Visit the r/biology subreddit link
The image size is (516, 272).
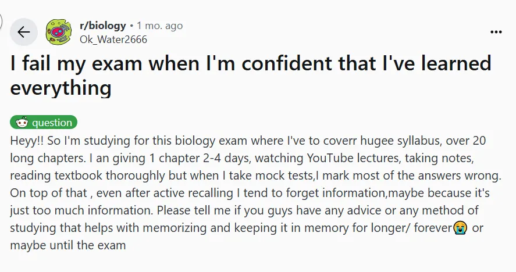102,26
